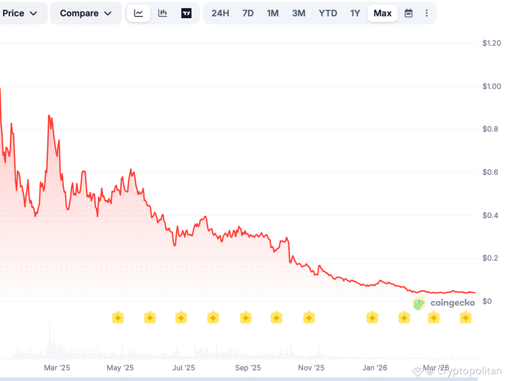Click the coingecko attribution link
Screen dimensions: 505x381
452,303
